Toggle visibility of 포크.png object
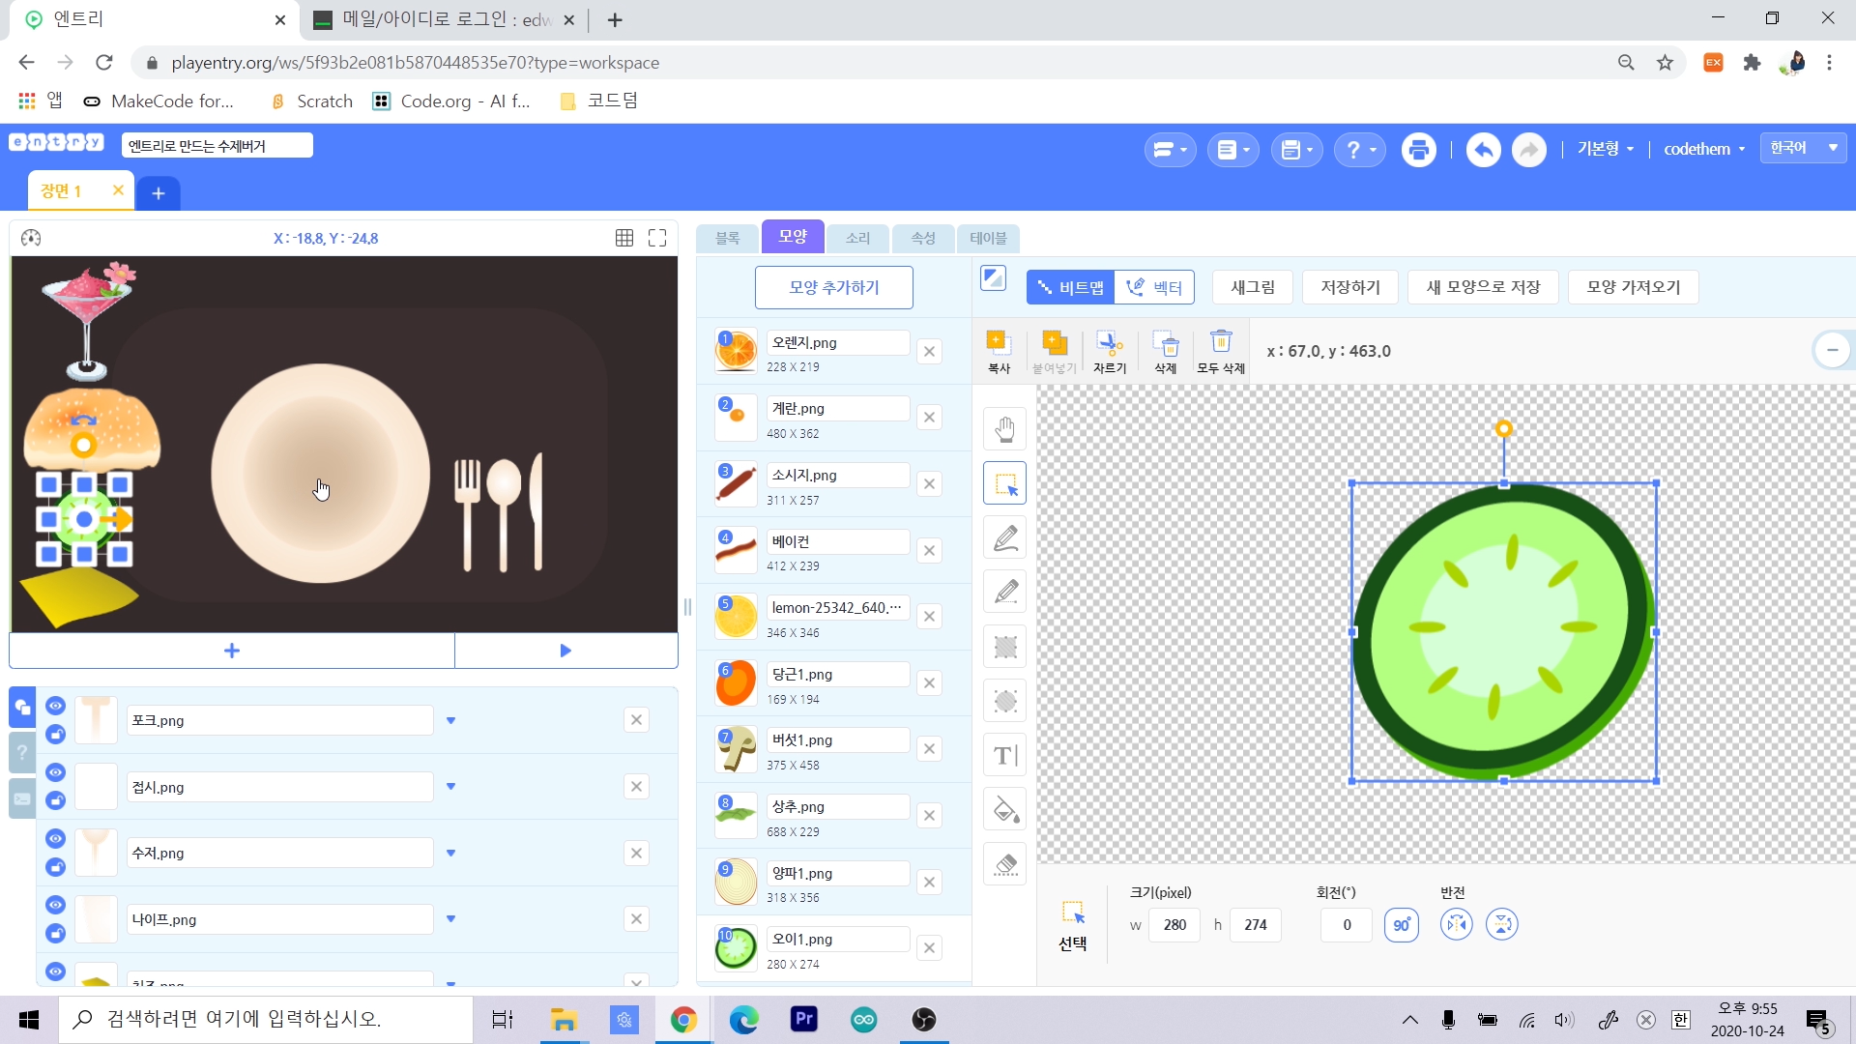 pyautogui.click(x=55, y=706)
